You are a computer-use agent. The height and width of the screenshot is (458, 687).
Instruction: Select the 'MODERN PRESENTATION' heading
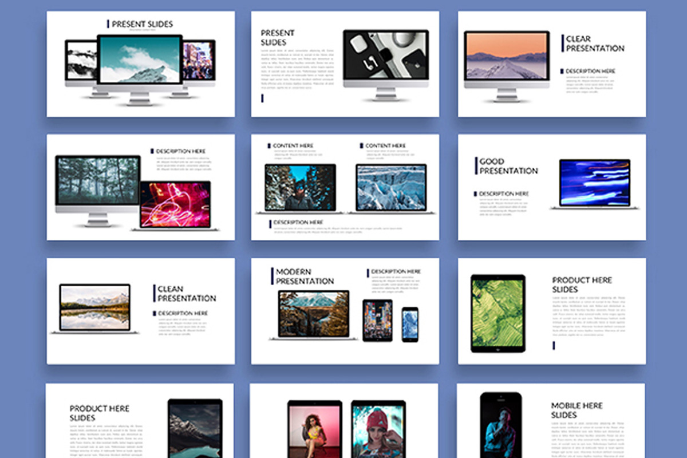tap(305, 277)
